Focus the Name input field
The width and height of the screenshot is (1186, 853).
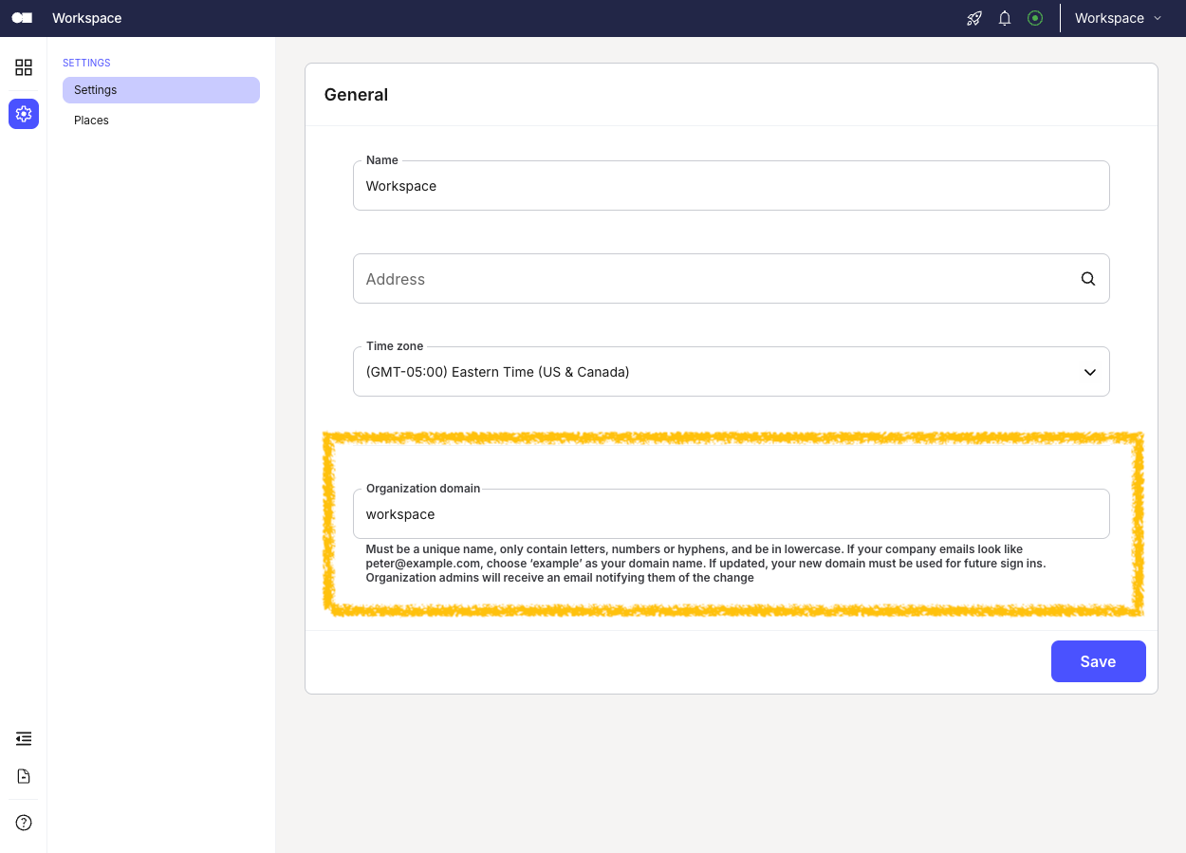click(731, 186)
